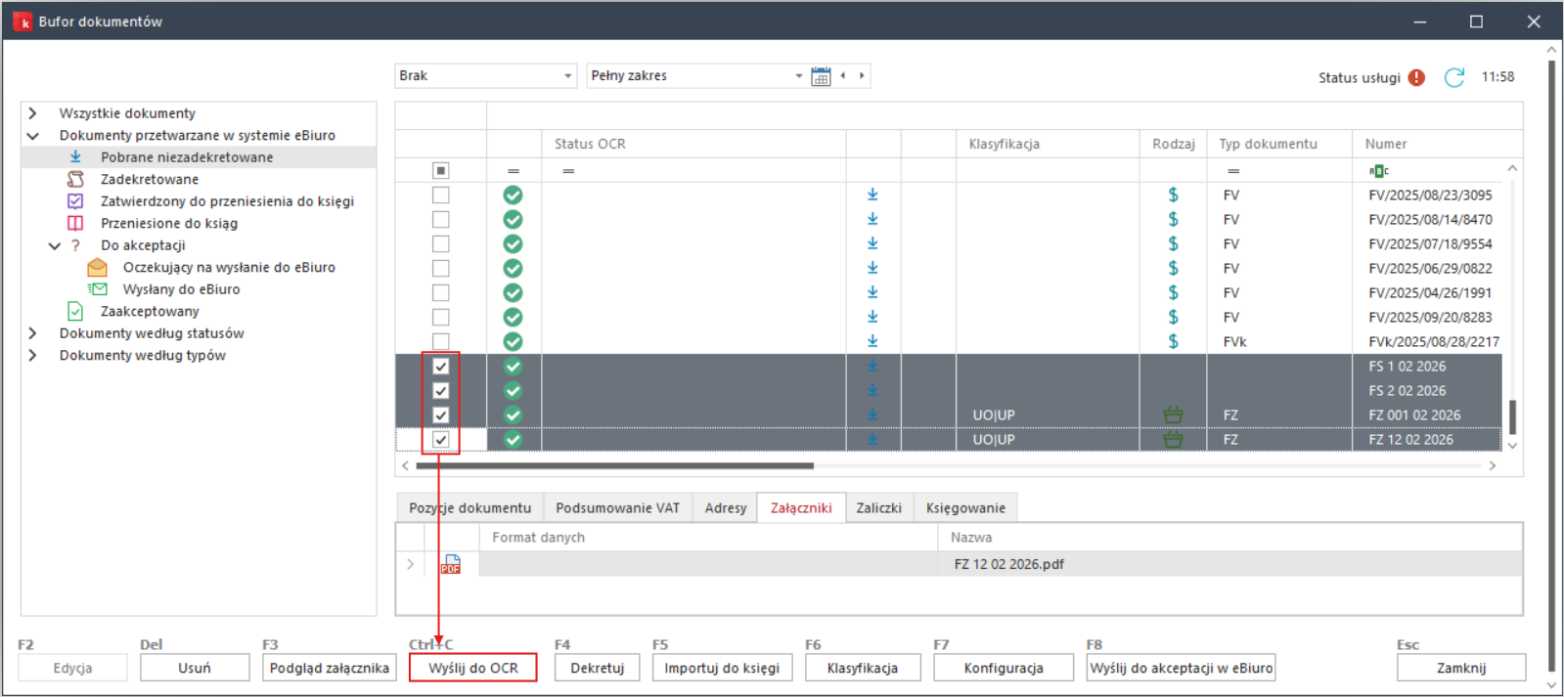Click the PDF icon of FZ 12 02 2026.pdf

(x=451, y=564)
